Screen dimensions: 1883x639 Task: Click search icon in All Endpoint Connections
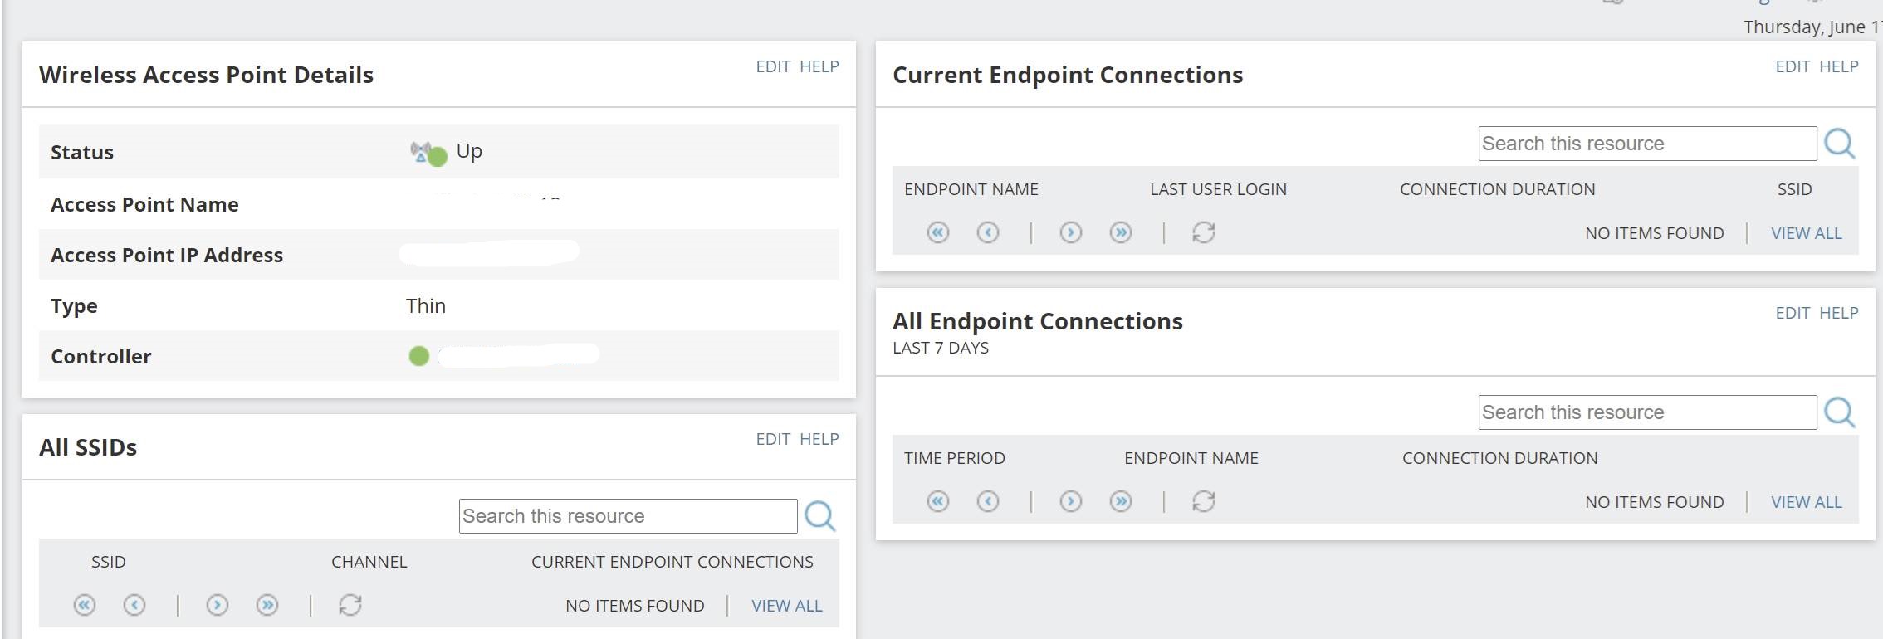[x=1839, y=412]
